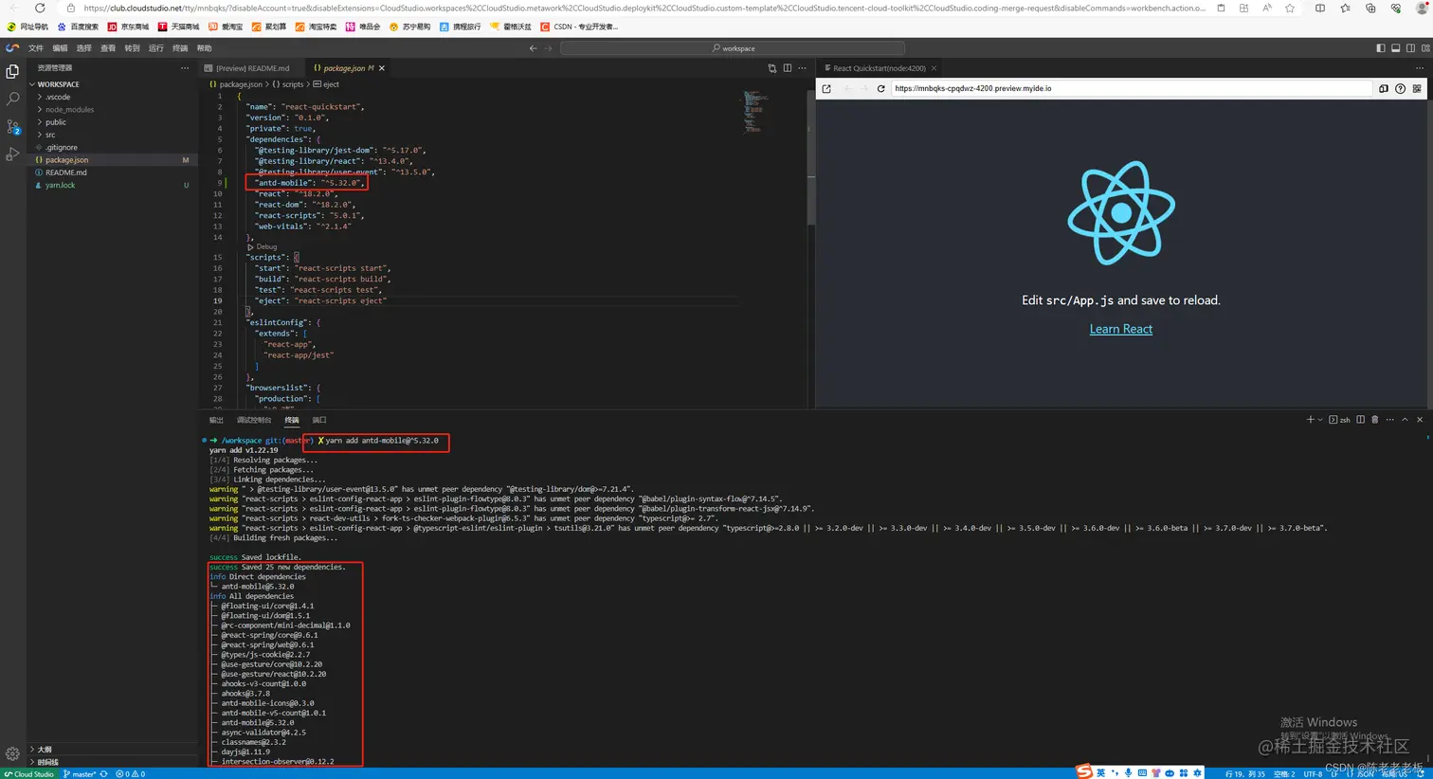This screenshot has width=1433, height=779.
Task: Toggle secondary sidebar visibility
Action: click(1410, 48)
